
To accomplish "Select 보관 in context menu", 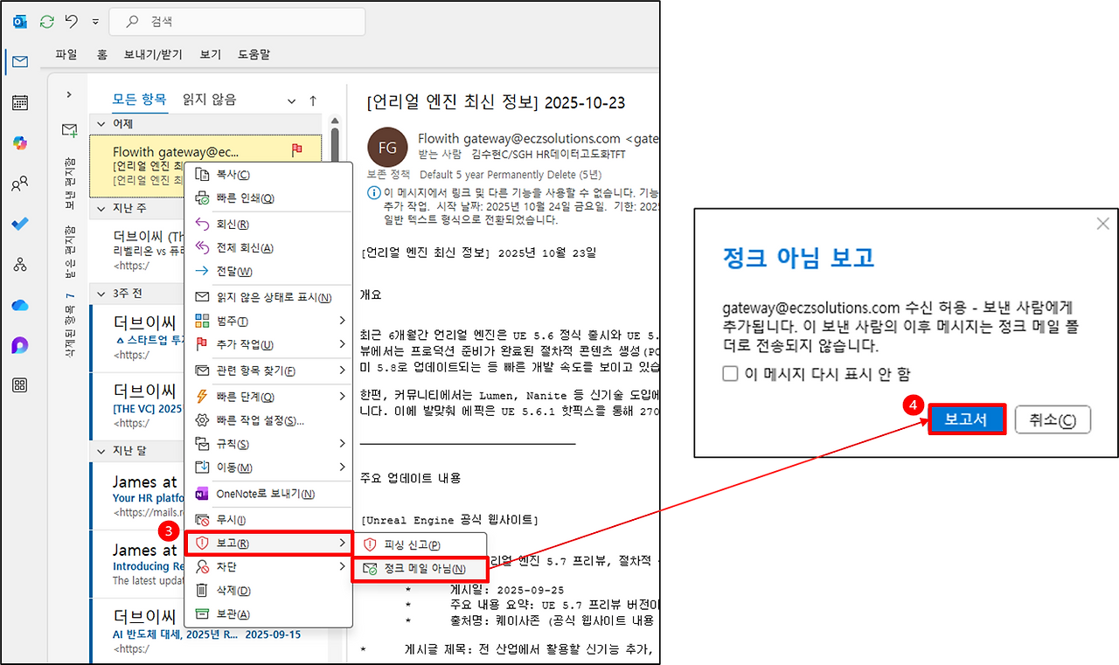I will (268, 614).
